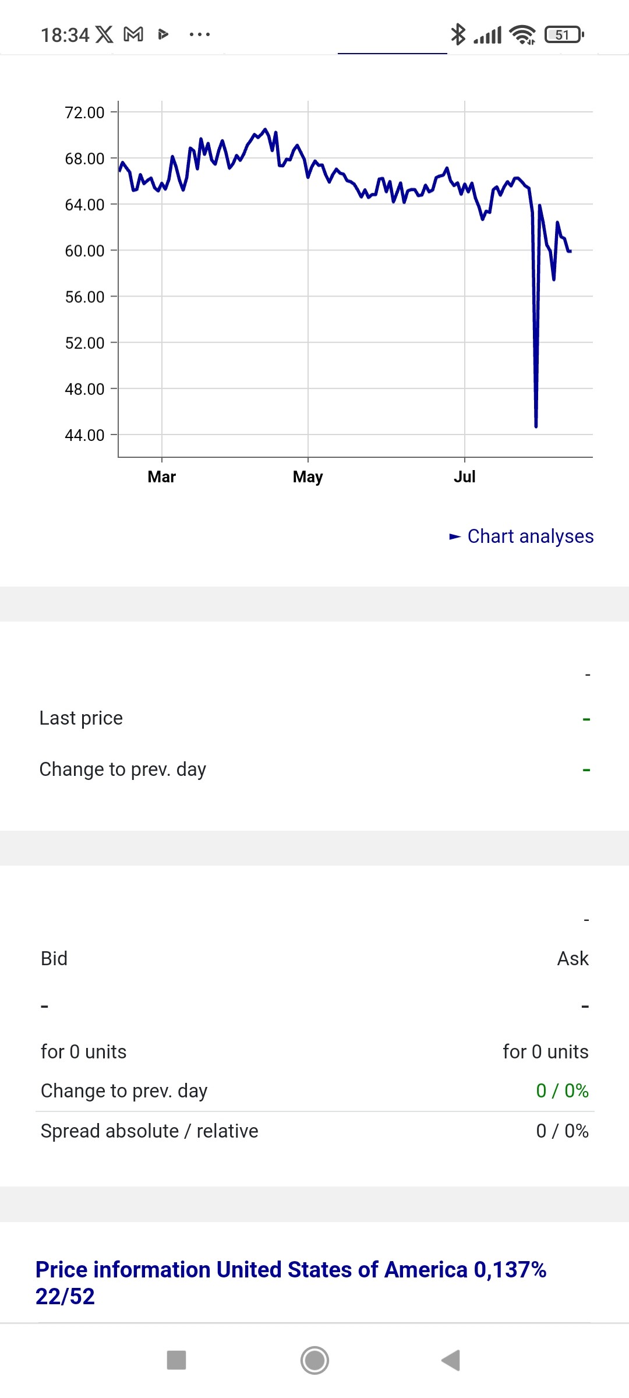Open the Chart analyses link
This screenshot has height=1398, width=629.
[529, 536]
